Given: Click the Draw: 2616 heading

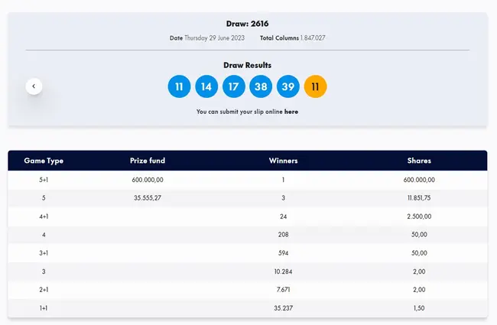Looking at the screenshot, I should (247, 24).
